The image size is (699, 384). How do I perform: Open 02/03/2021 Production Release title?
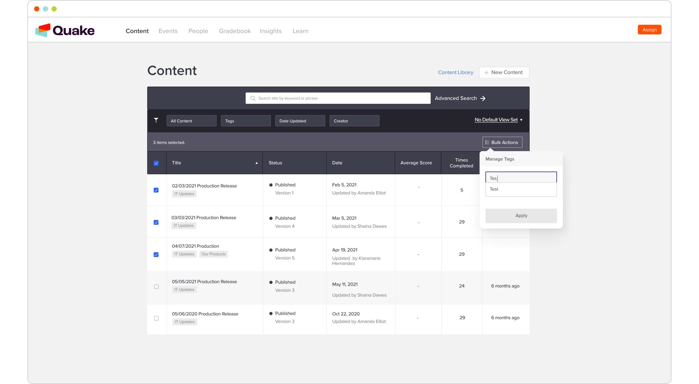point(204,186)
